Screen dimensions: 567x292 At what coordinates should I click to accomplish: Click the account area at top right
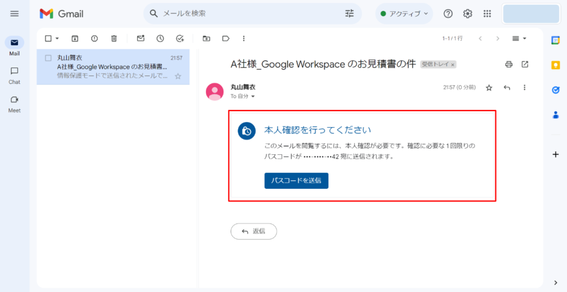(531, 14)
